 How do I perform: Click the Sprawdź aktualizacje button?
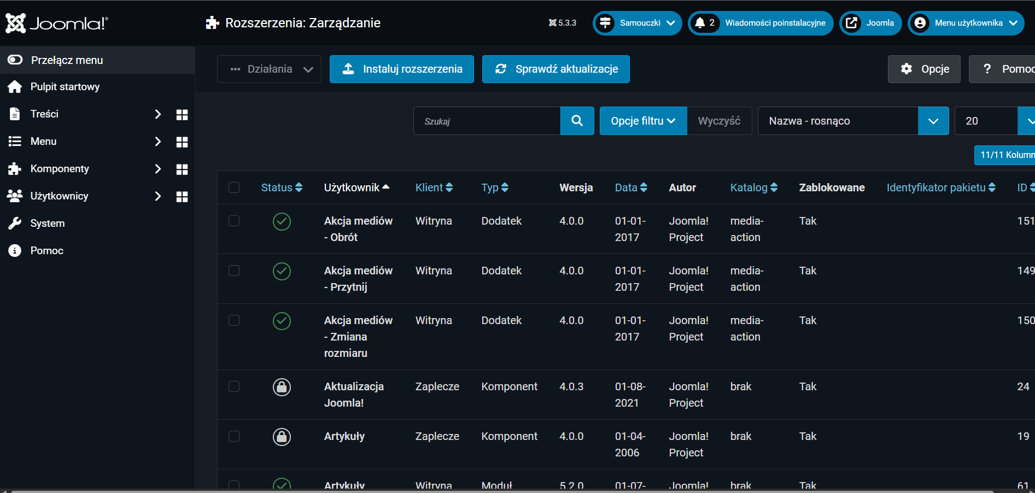point(555,69)
